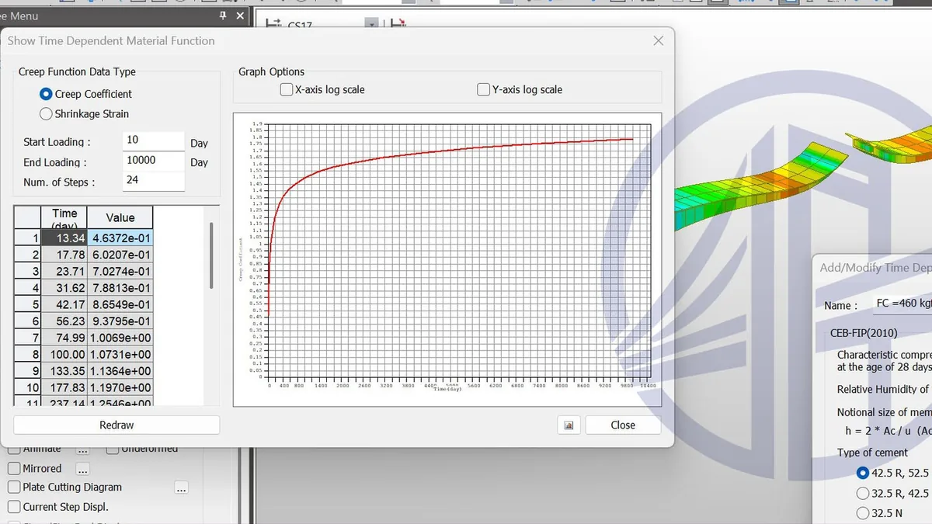
Task: Select the 7.0274e-01 value cell
Action: click(x=120, y=272)
